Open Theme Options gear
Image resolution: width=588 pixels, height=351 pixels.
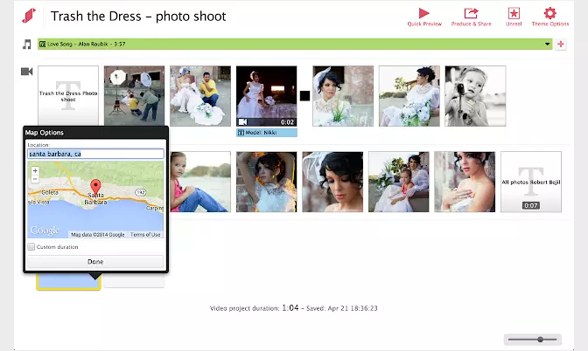550,17
